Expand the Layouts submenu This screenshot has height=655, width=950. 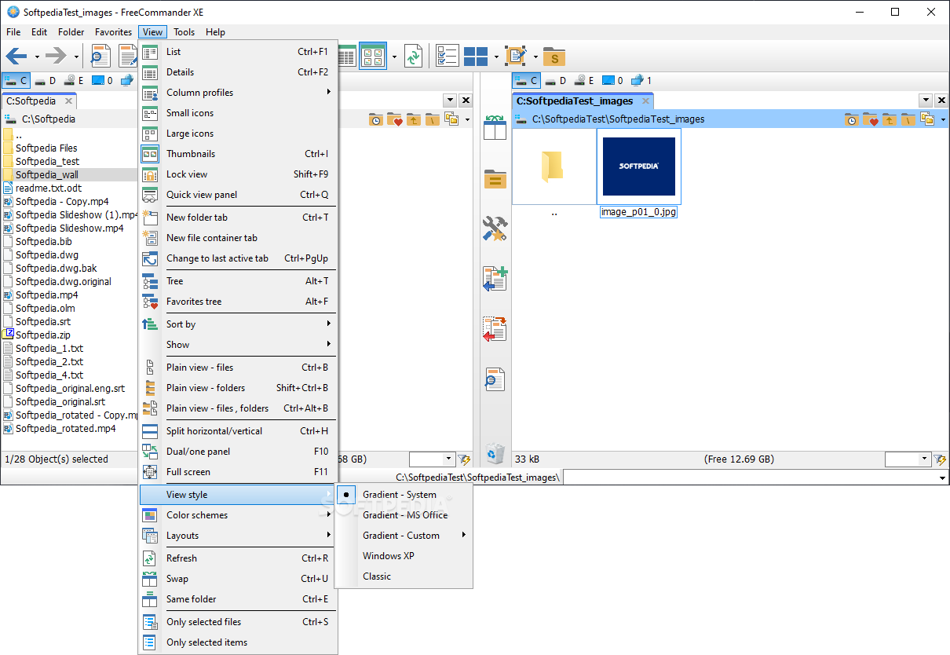pos(238,536)
